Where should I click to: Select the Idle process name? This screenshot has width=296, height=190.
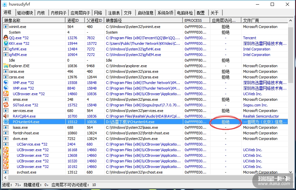tap(12, 60)
